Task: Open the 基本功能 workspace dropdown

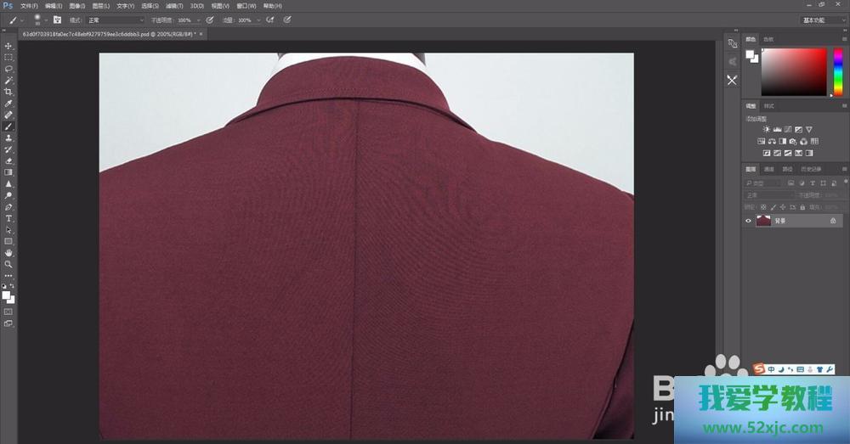Action: (x=822, y=20)
